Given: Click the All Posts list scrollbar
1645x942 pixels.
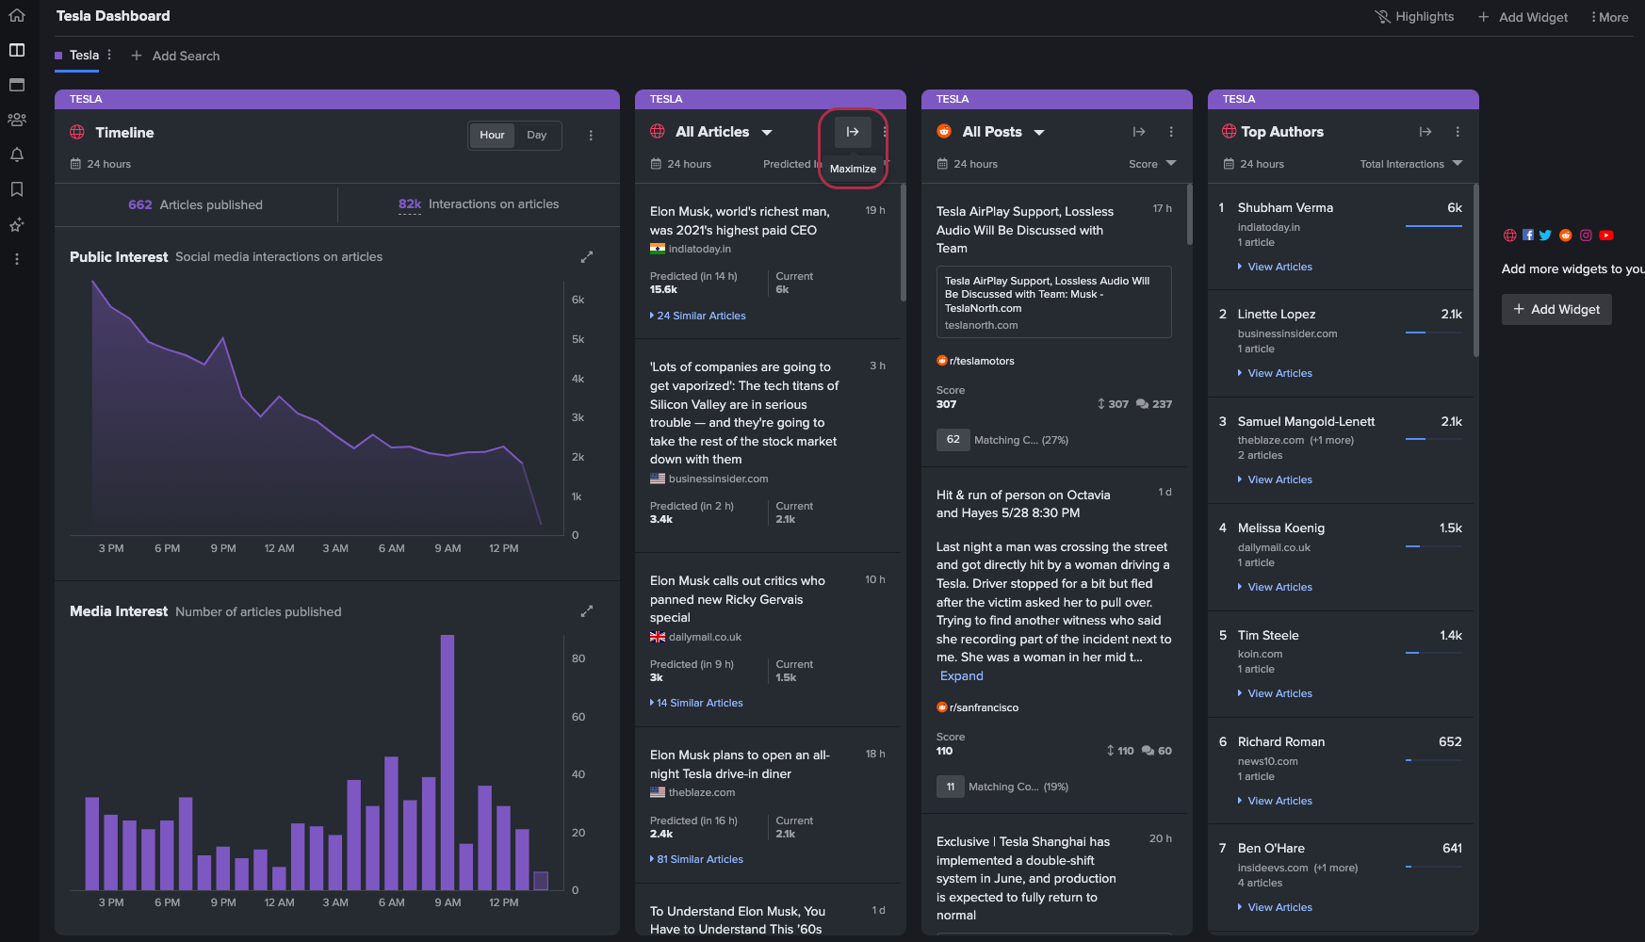Looking at the screenshot, I should tap(1190, 215).
